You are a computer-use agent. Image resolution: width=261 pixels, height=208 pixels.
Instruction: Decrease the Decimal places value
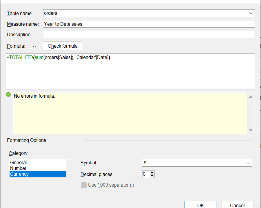coord(152,176)
